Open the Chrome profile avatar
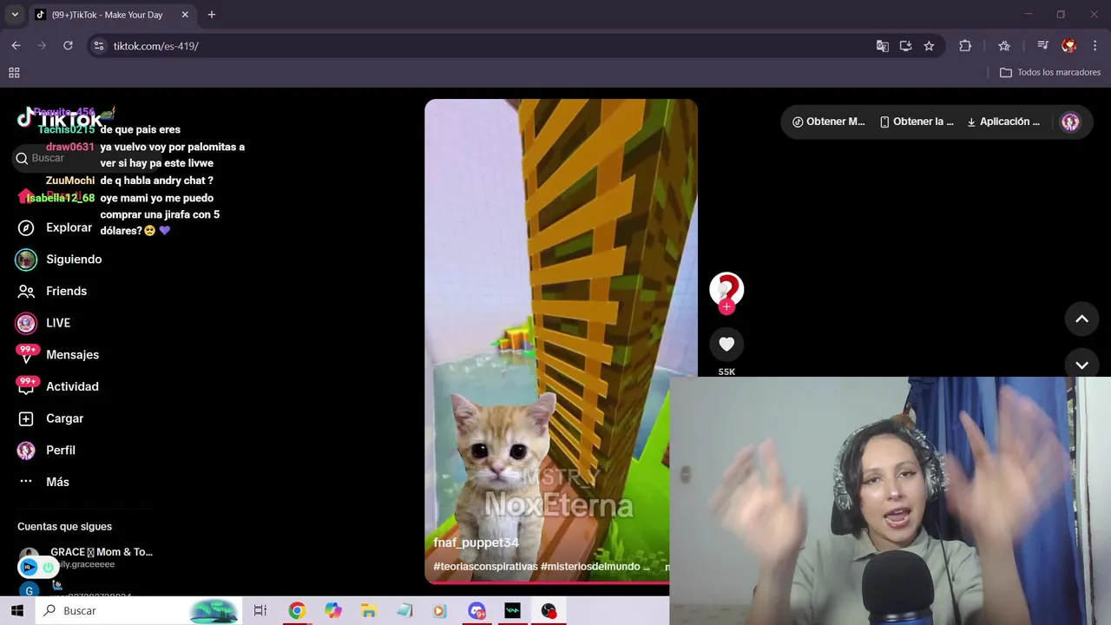The width and height of the screenshot is (1111, 625). point(1069,46)
